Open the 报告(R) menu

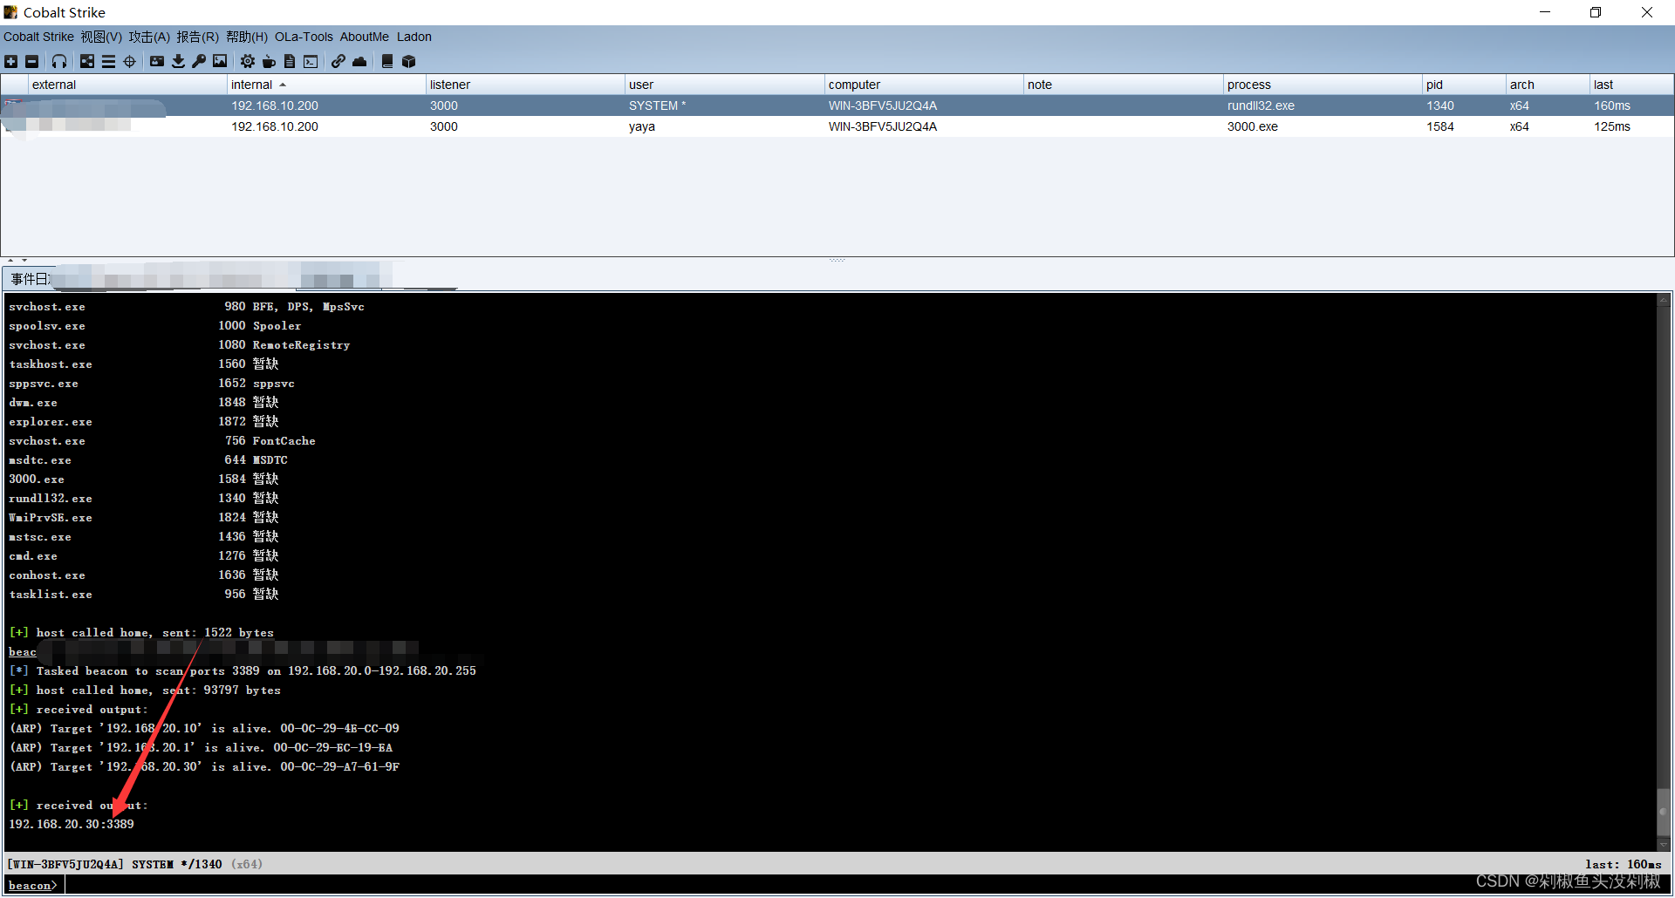(197, 37)
